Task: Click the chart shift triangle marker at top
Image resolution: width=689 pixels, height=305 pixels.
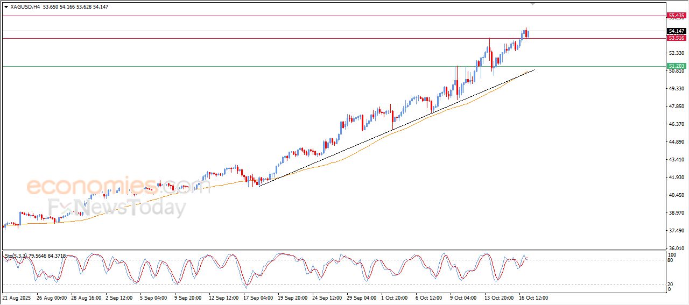Action: coord(533,4)
